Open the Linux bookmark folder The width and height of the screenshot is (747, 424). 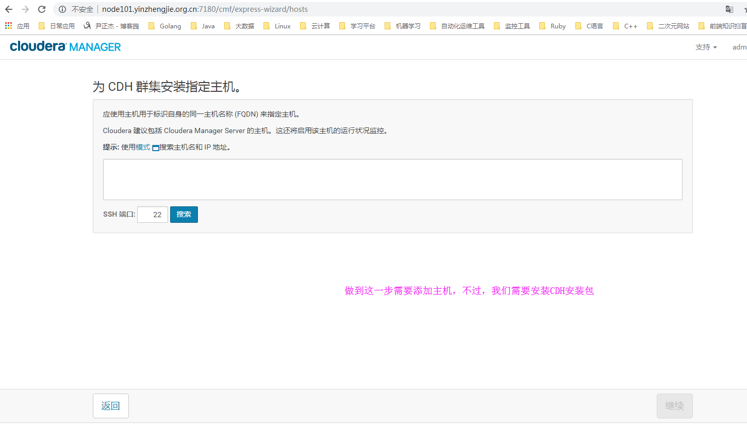(x=277, y=26)
